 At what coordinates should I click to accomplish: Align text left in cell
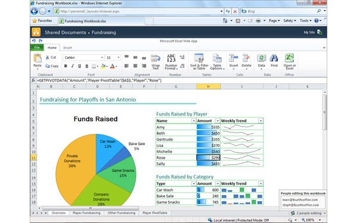pyautogui.click(x=127, y=66)
